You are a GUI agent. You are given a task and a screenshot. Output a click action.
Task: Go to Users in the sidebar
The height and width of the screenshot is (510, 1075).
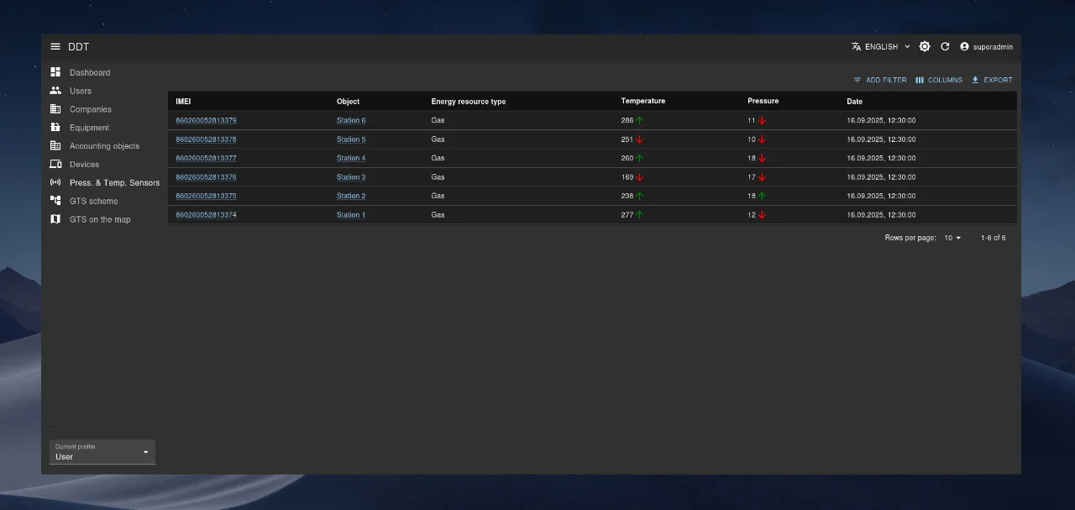[x=81, y=91]
